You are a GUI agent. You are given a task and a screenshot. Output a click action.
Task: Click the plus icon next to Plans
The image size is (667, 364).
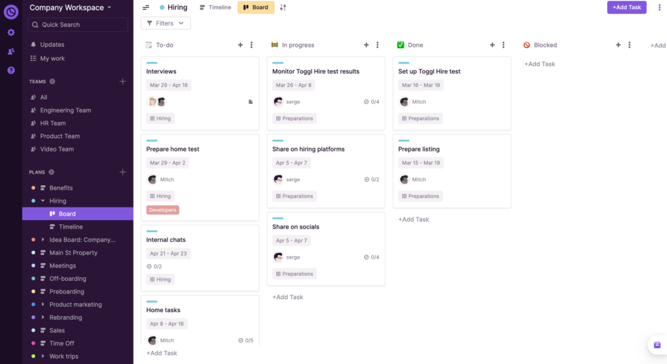pyautogui.click(x=122, y=172)
